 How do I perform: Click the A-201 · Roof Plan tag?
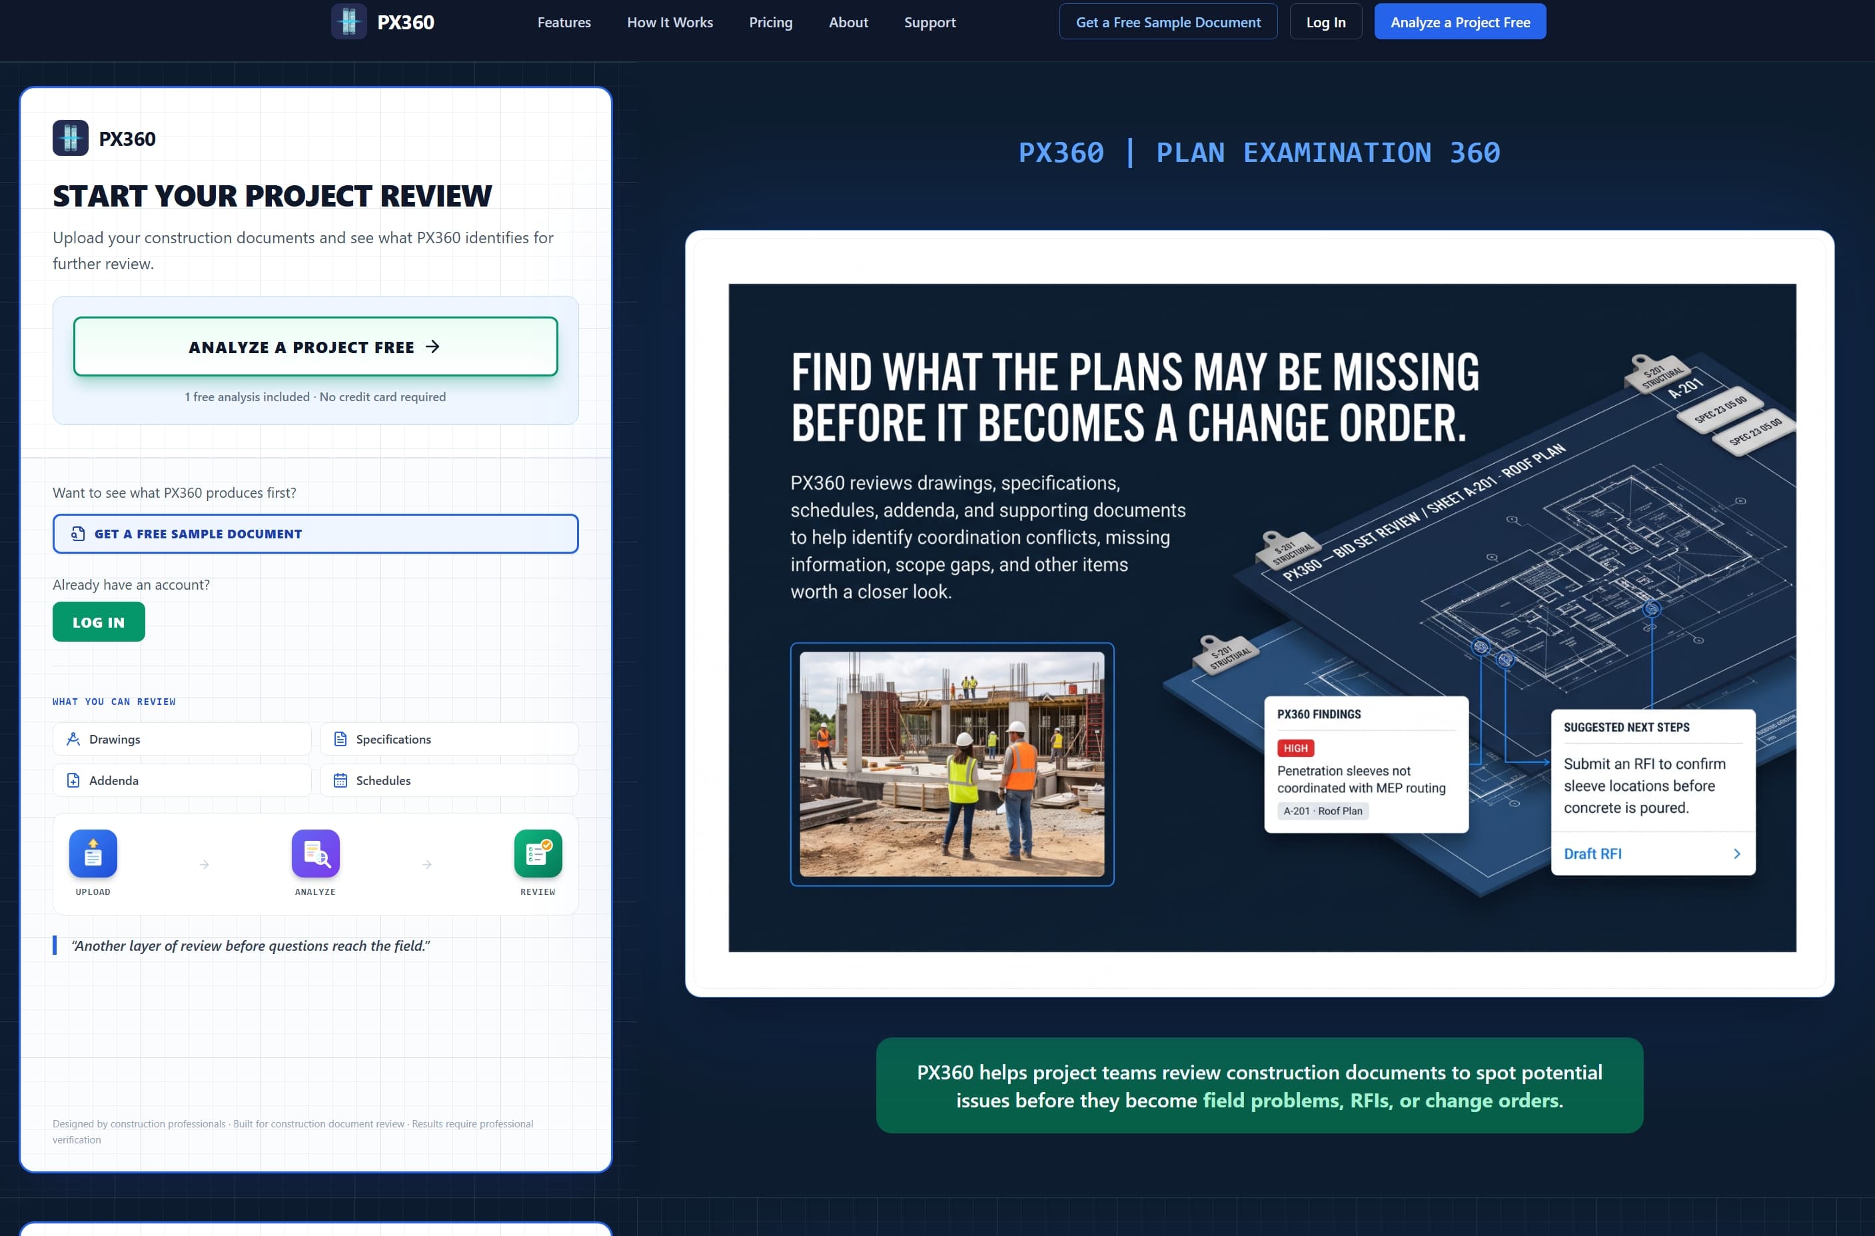click(1323, 810)
